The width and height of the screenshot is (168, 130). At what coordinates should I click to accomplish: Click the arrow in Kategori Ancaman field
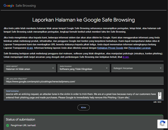click(161, 68)
